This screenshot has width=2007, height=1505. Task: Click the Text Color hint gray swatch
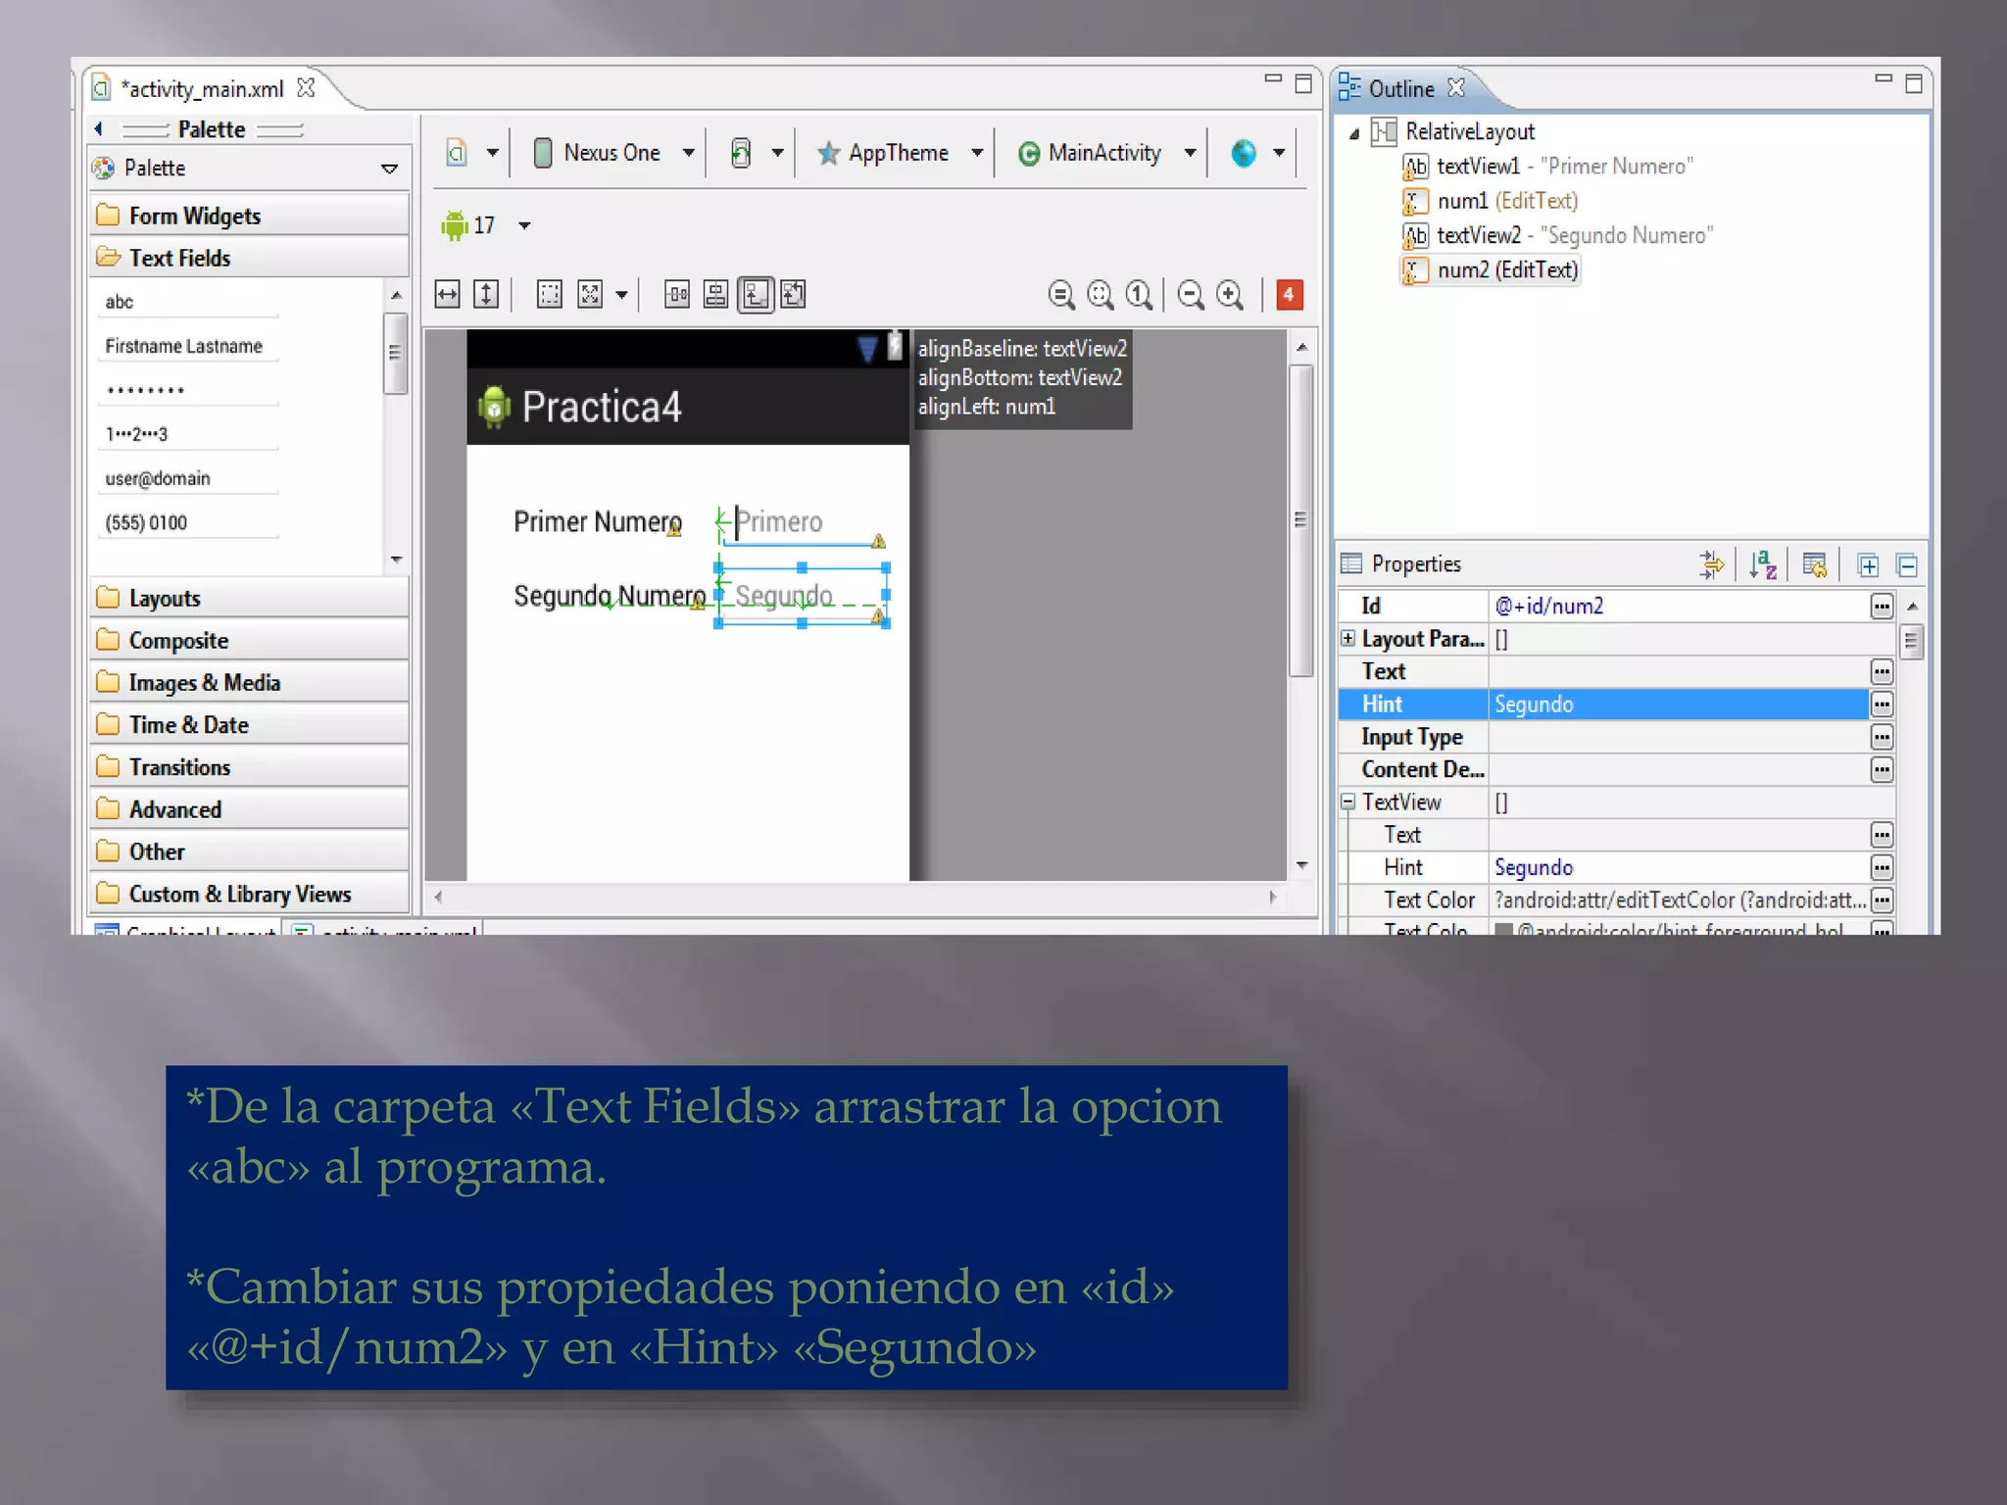(1503, 929)
